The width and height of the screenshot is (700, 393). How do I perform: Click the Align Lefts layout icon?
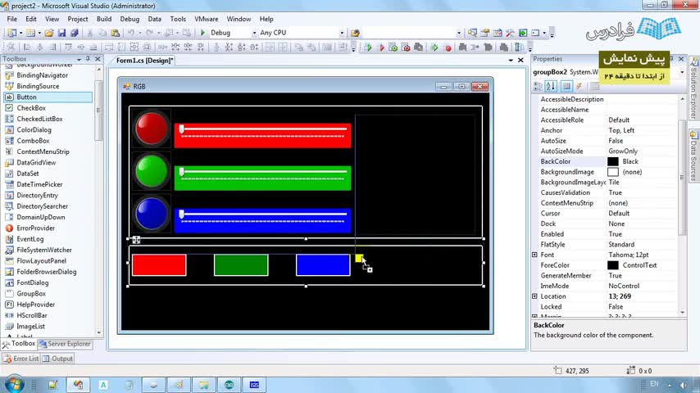pyautogui.click(x=27, y=47)
